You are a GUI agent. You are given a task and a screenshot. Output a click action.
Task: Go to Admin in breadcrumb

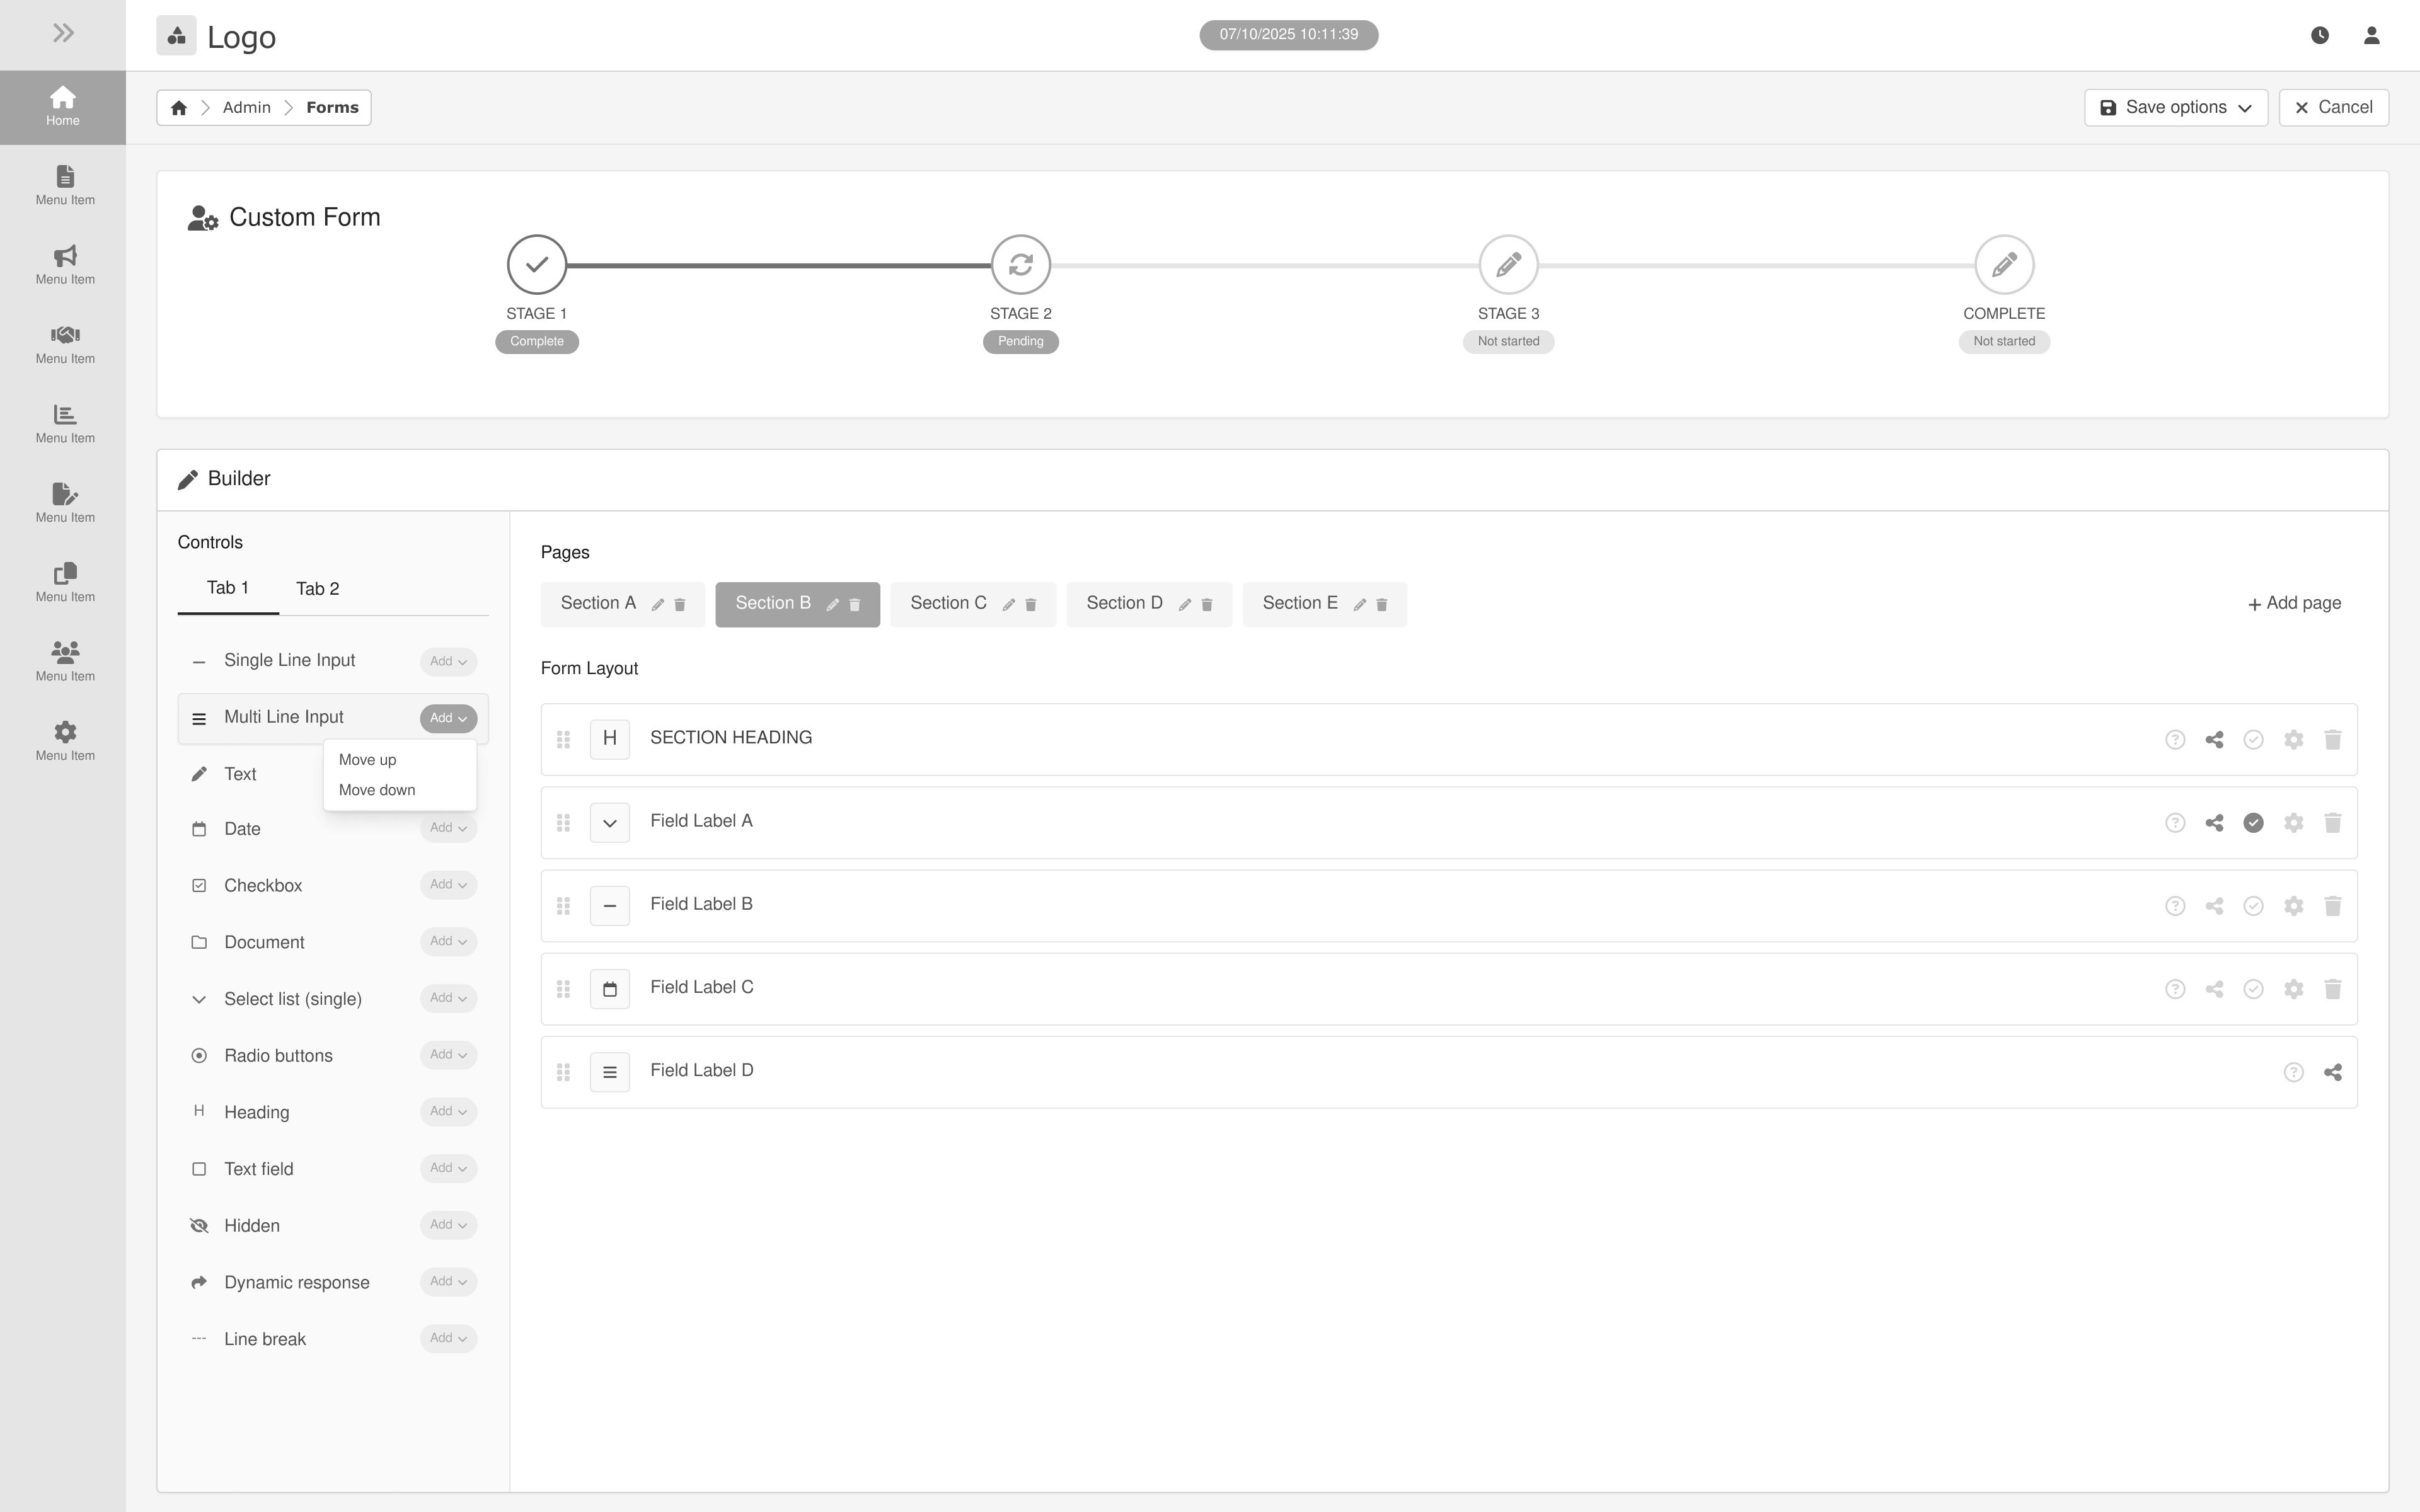(246, 108)
